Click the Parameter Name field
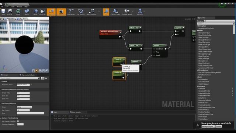 click(23, 85)
